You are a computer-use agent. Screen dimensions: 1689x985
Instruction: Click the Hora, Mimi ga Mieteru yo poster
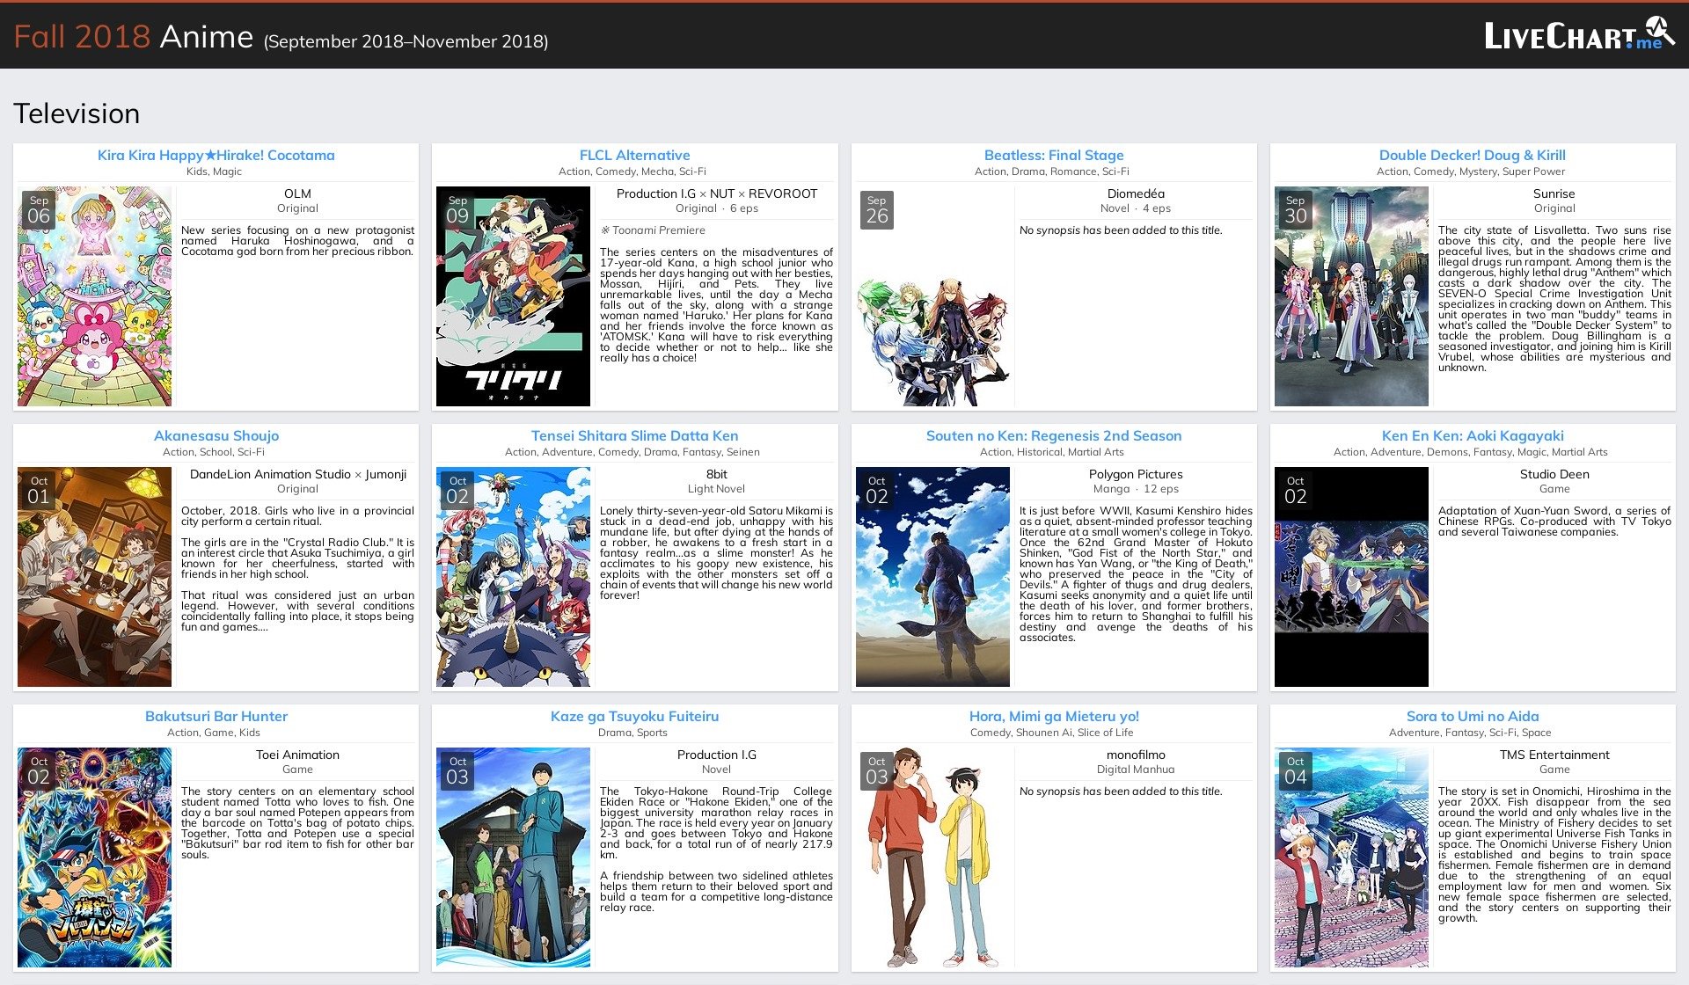932,857
